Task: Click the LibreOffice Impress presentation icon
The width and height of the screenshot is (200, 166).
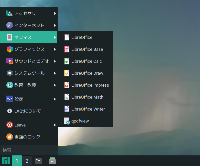Action: pyautogui.click(x=67, y=85)
